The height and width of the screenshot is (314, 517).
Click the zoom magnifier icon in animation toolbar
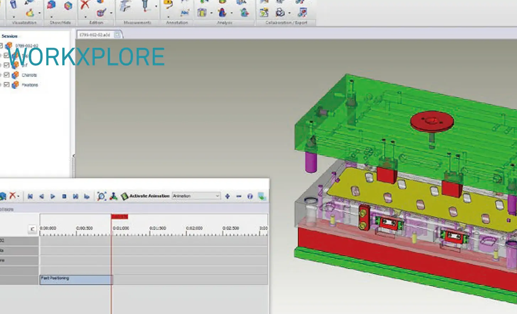101,196
